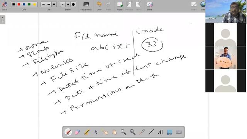Screen dimensions: 247x139
Task: Show the virtual keyboard
Action: 179,132
